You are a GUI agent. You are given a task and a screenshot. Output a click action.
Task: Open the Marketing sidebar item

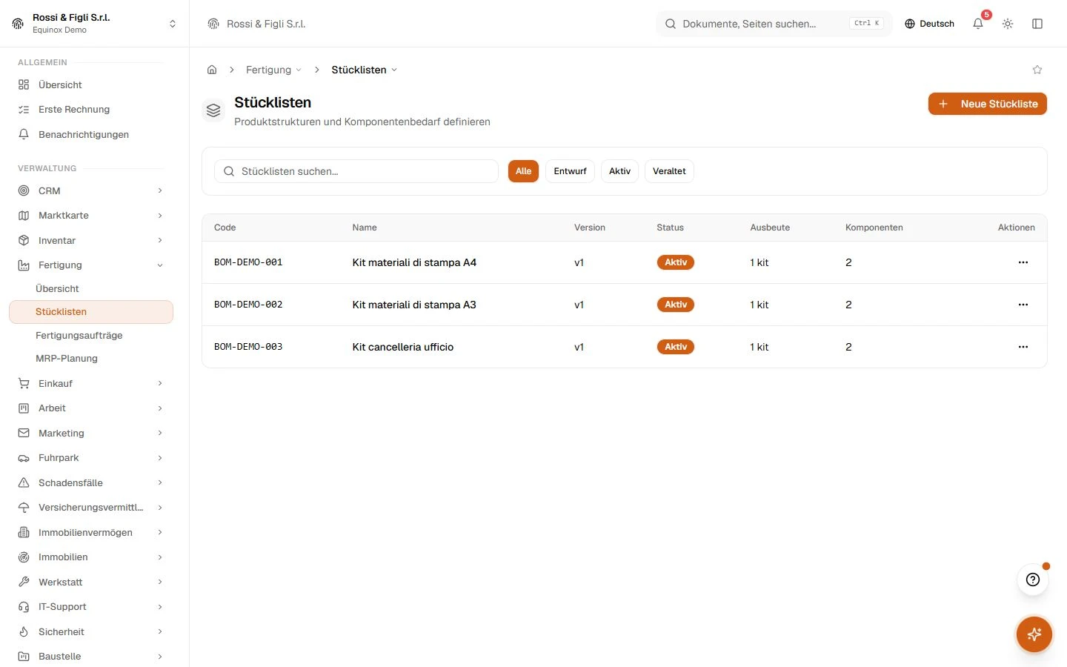tap(91, 433)
